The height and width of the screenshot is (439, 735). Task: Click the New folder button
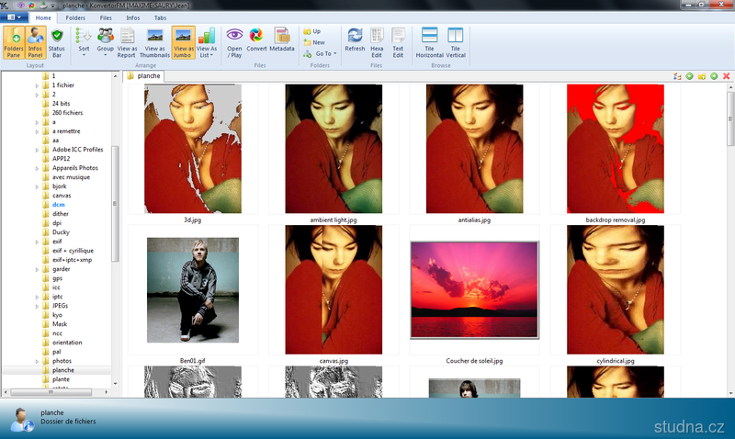coord(315,42)
